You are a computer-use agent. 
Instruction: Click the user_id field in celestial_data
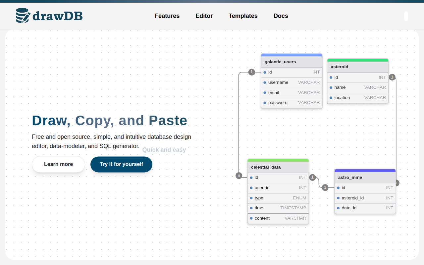[x=278, y=188]
